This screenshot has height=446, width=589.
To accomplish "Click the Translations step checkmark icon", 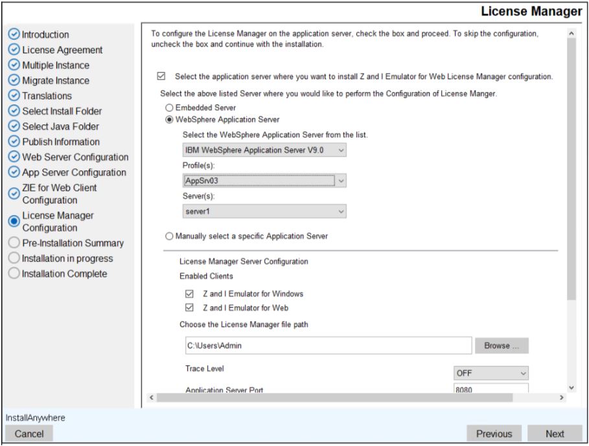I will (14, 96).
